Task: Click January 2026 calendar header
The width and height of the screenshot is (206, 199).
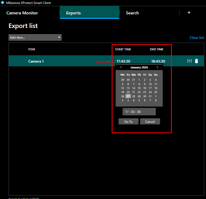Action: 139,67
